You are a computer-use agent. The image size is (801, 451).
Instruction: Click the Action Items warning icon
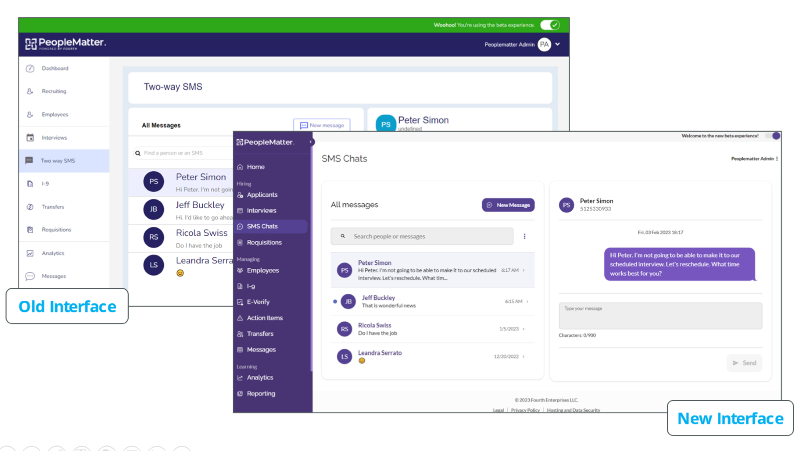coord(240,318)
